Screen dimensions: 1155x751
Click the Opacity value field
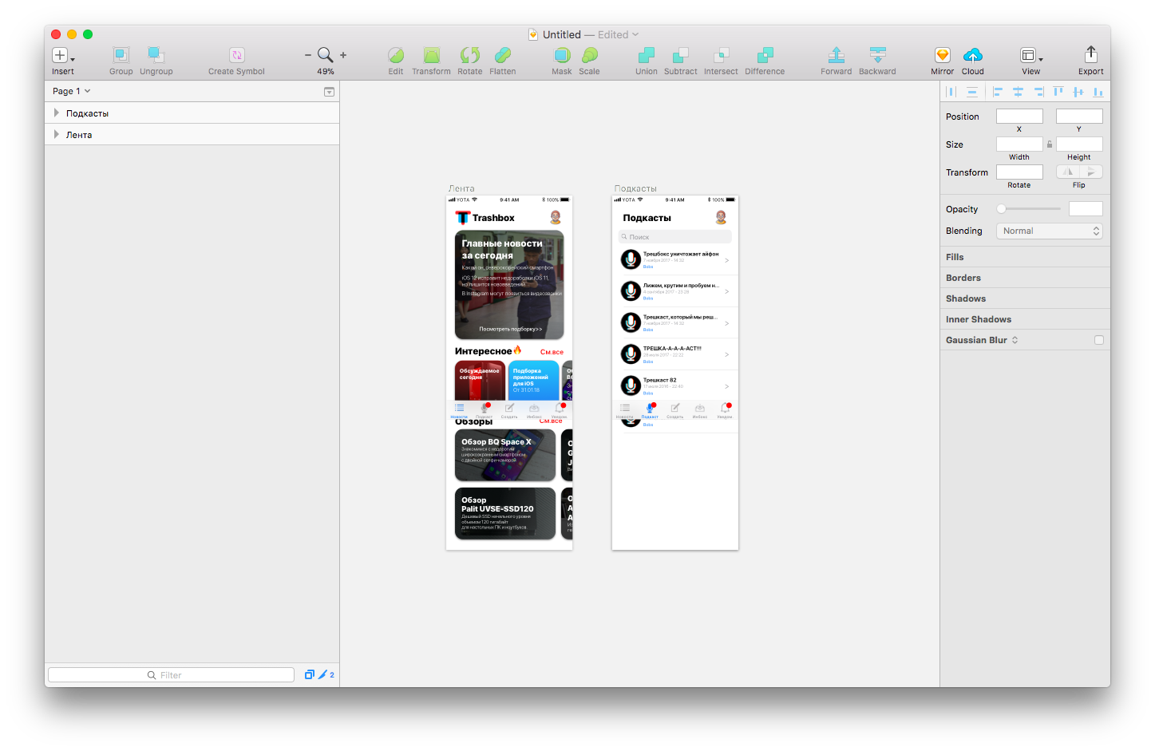[1086, 209]
